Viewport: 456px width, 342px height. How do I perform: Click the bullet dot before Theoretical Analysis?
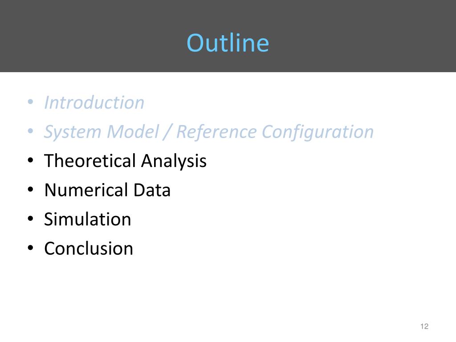[30, 160]
